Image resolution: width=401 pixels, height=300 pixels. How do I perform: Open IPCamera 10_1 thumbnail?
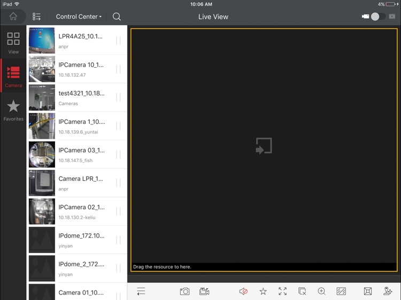pos(42,69)
